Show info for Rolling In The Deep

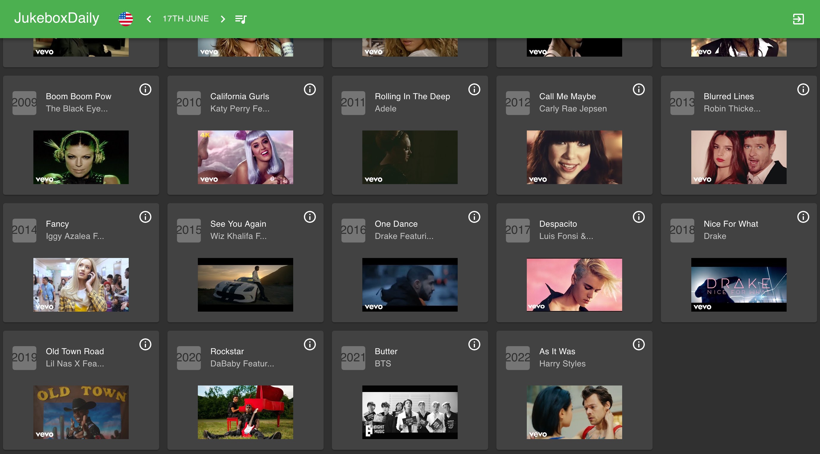pyautogui.click(x=474, y=89)
